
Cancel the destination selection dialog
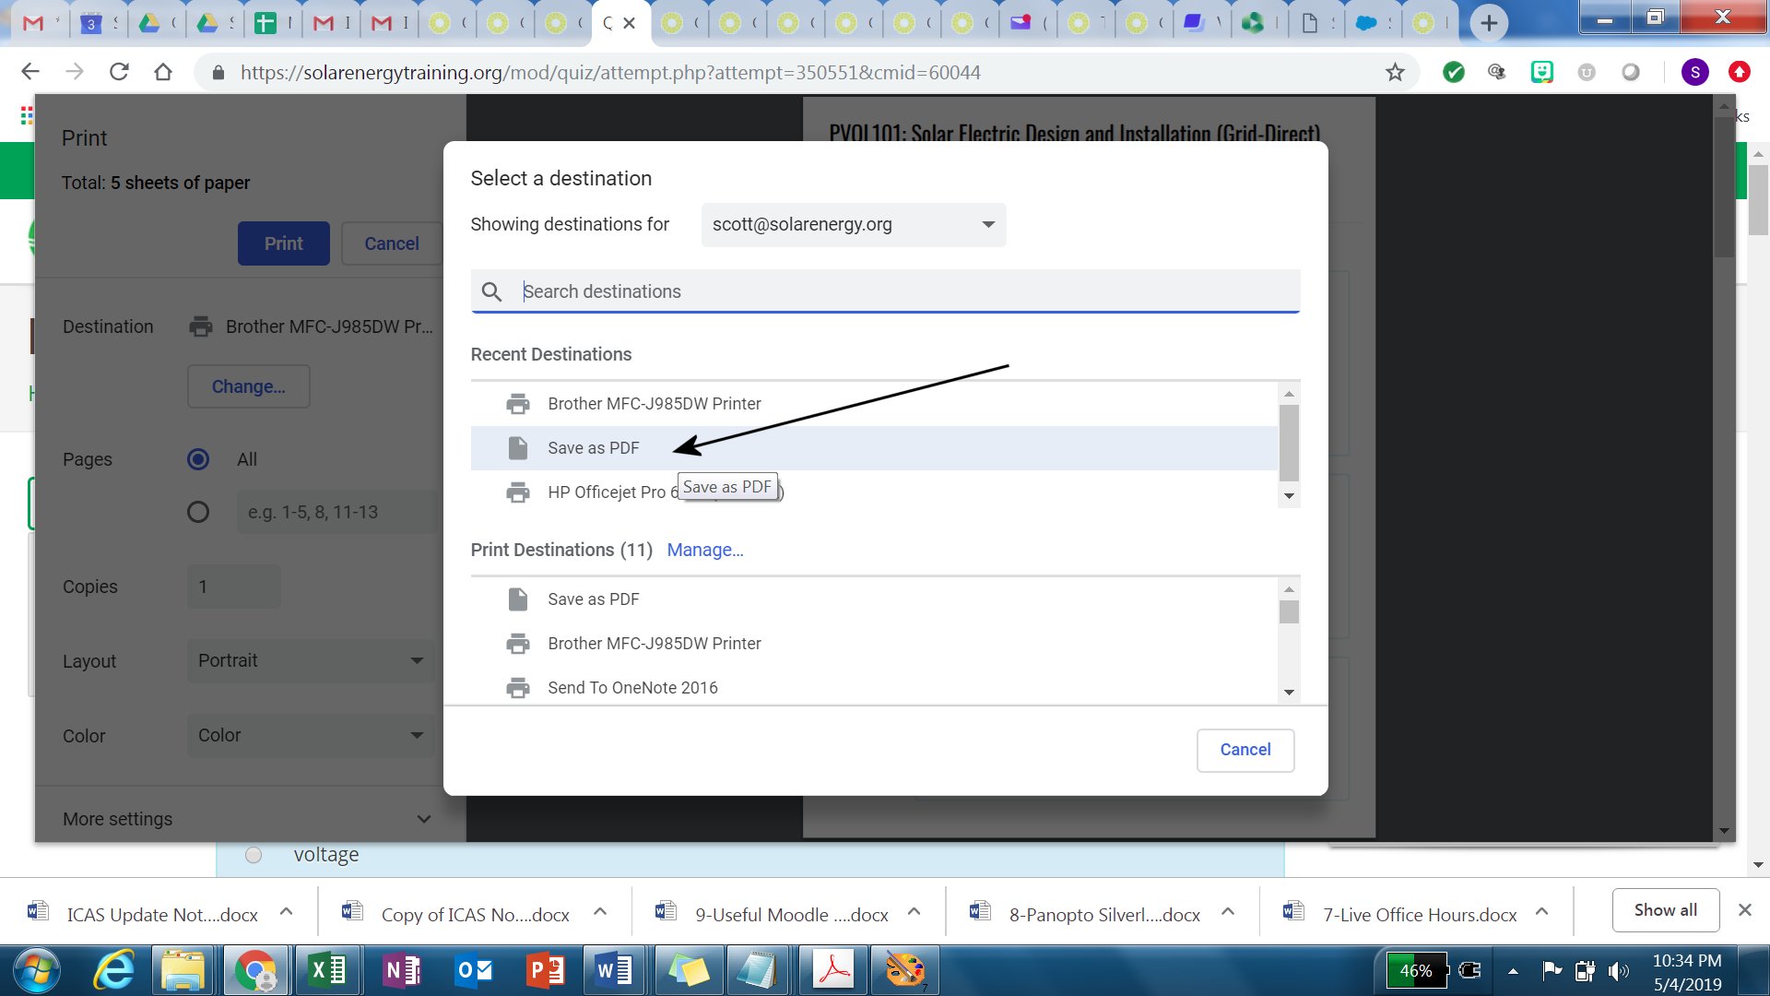(x=1245, y=750)
